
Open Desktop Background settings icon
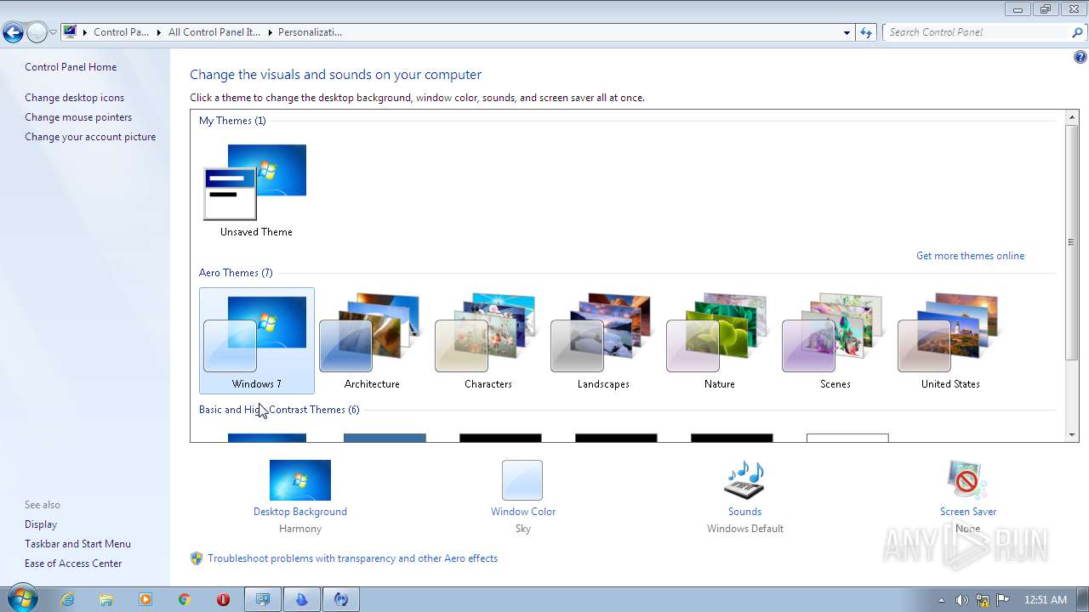pyautogui.click(x=300, y=480)
